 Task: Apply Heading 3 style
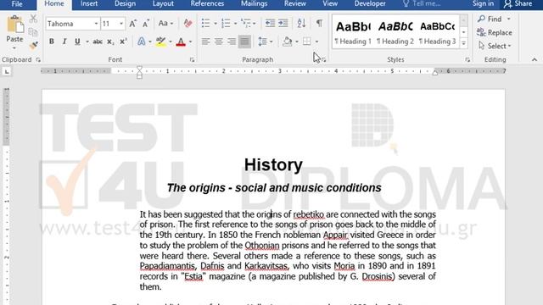(438, 33)
